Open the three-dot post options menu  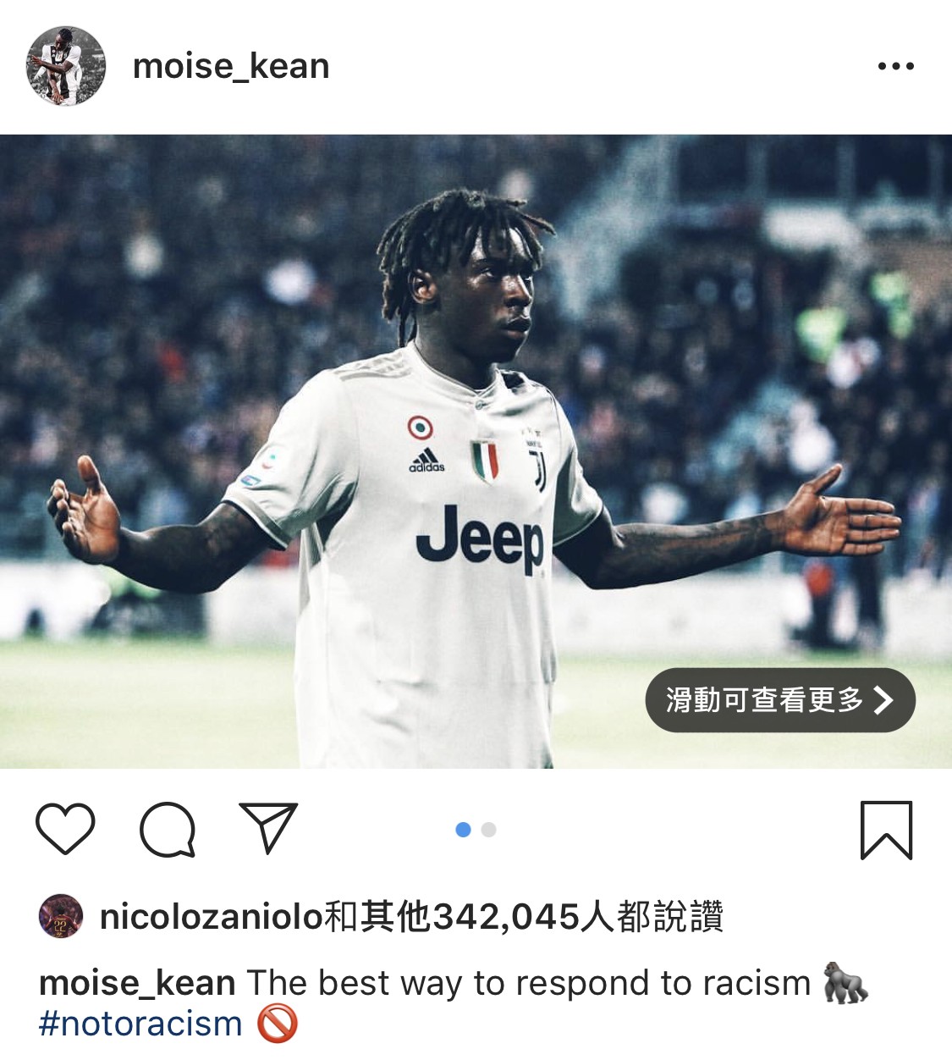pyautogui.click(x=895, y=66)
